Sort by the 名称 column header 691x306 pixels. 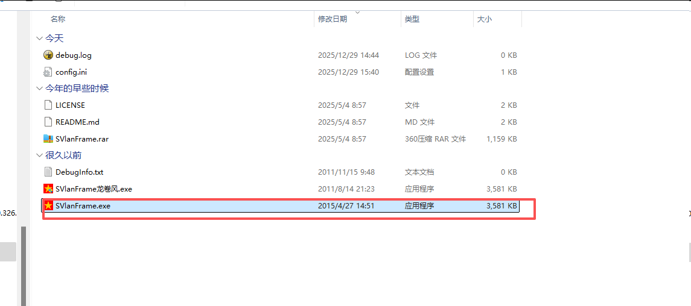(x=58, y=19)
